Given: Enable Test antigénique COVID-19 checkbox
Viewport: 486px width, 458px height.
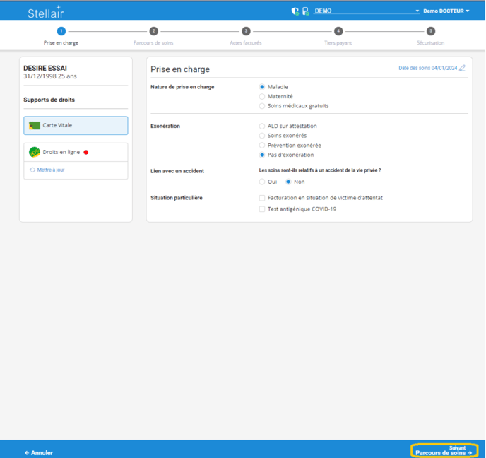Looking at the screenshot, I should pos(262,209).
